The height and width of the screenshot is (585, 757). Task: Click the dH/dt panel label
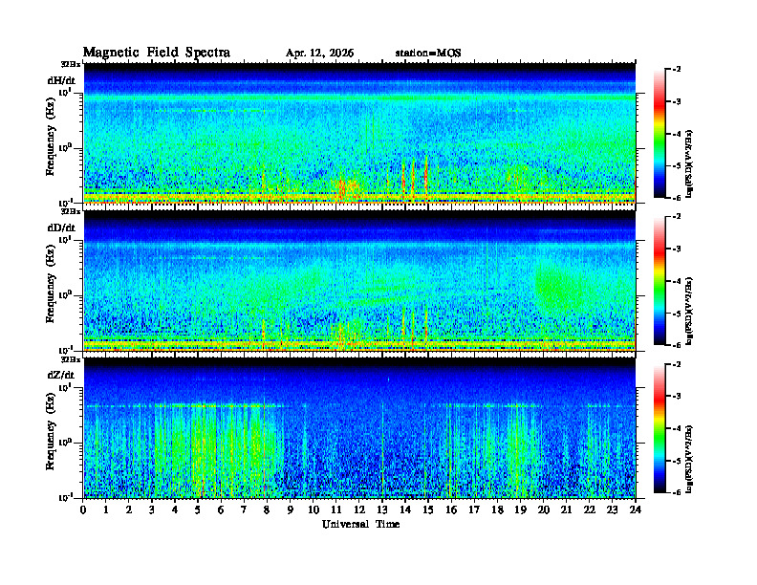[61, 80]
